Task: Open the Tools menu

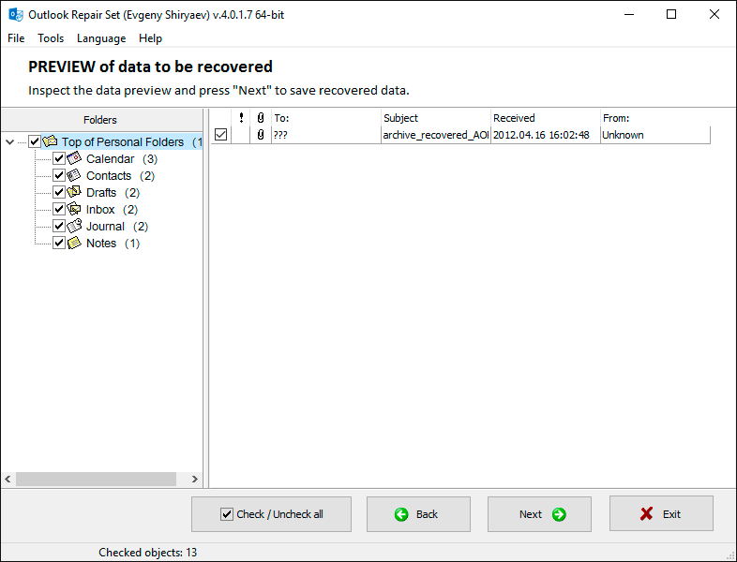Action: coord(51,38)
